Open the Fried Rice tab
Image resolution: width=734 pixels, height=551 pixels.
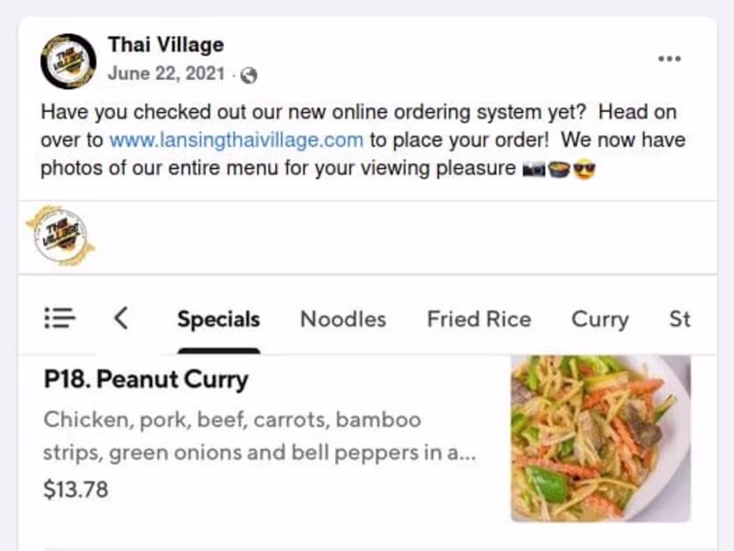(478, 320)
